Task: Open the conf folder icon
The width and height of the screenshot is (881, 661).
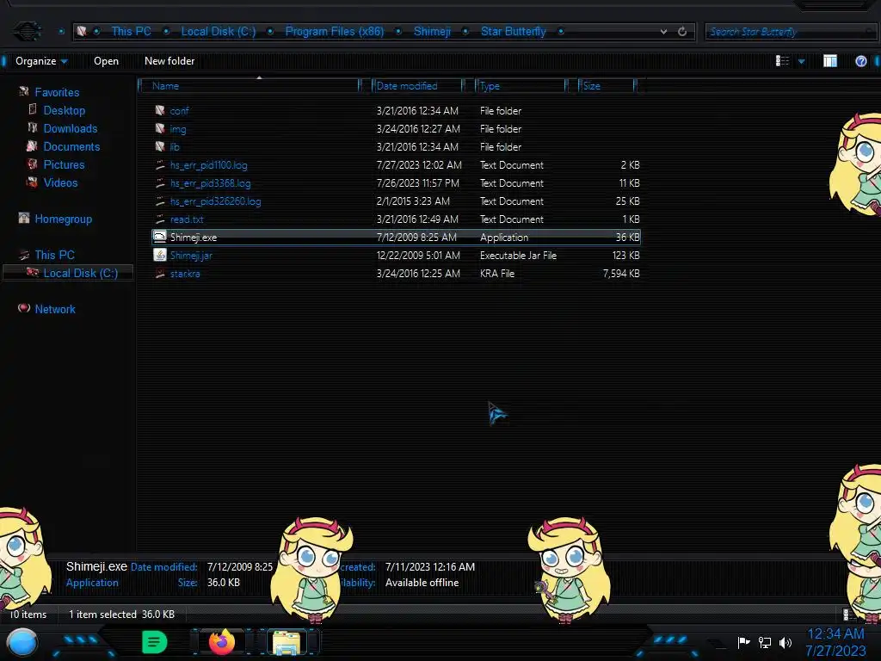Action: (160, 111)
